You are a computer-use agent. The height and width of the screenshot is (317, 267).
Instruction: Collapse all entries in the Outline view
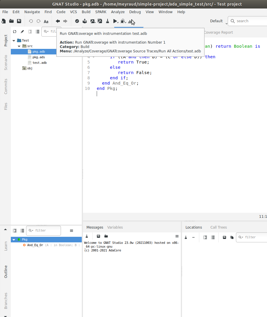(22, 230)
